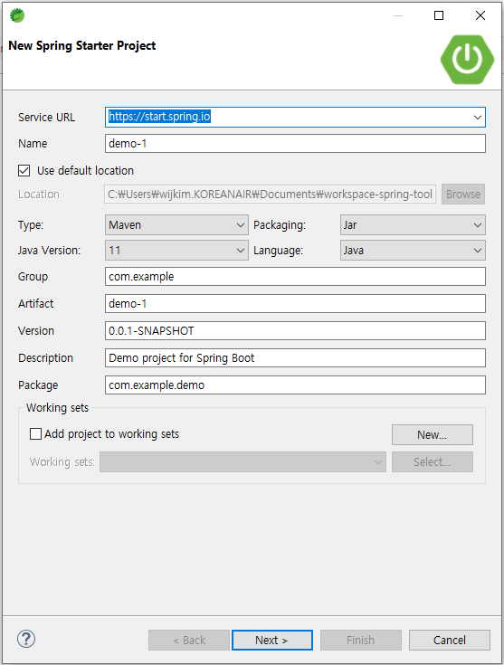
Task: Click the 'Description' label
Action: [x=46, y=358]
